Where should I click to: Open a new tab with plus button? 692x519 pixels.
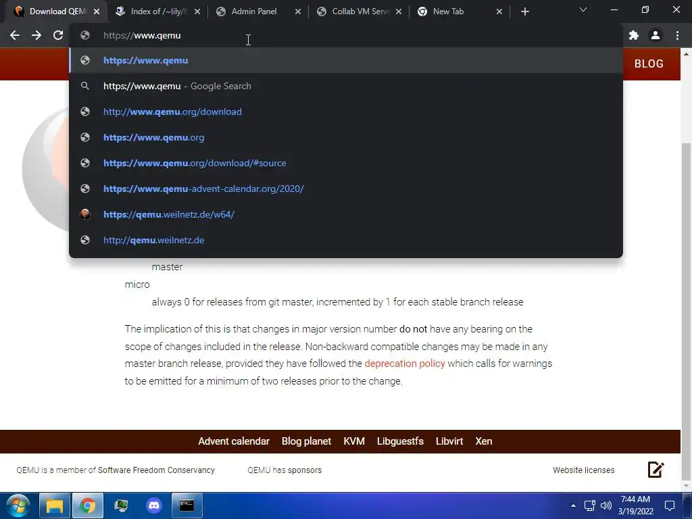coord(524,11)
